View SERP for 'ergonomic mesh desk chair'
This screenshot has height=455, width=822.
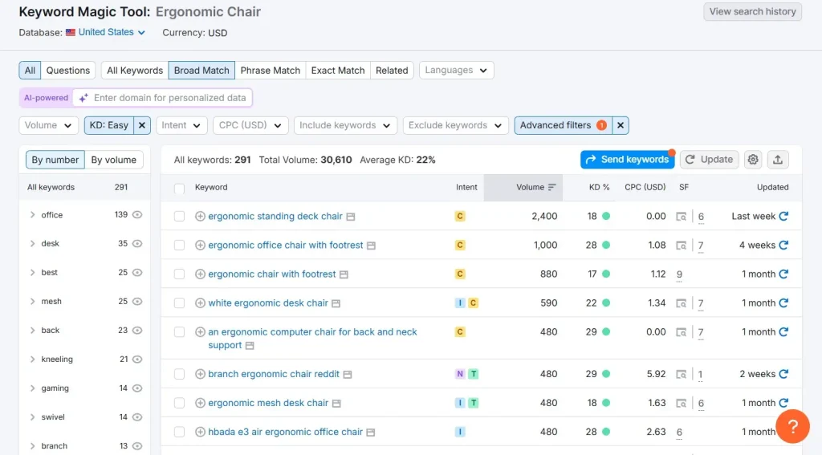(681, 403)
